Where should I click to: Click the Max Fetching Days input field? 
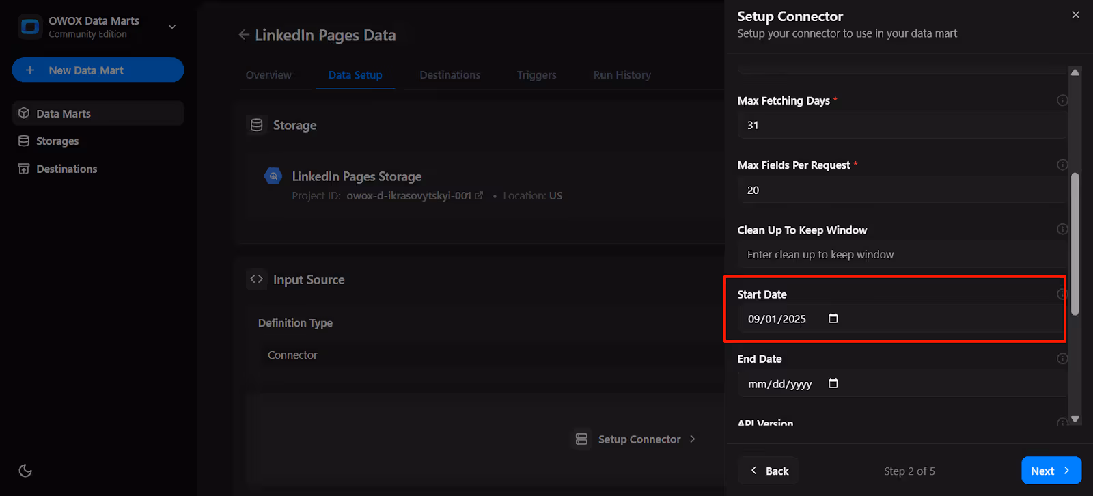click(x=902, y=125)
